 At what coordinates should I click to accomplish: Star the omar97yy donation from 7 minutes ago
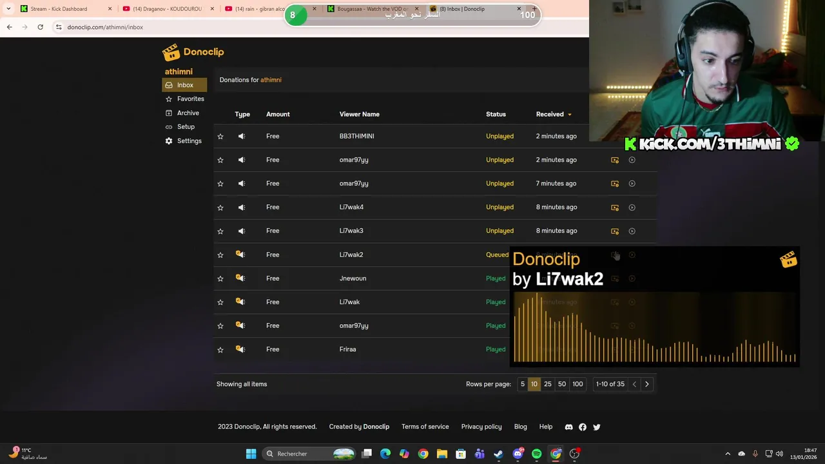tap(220, 184)
